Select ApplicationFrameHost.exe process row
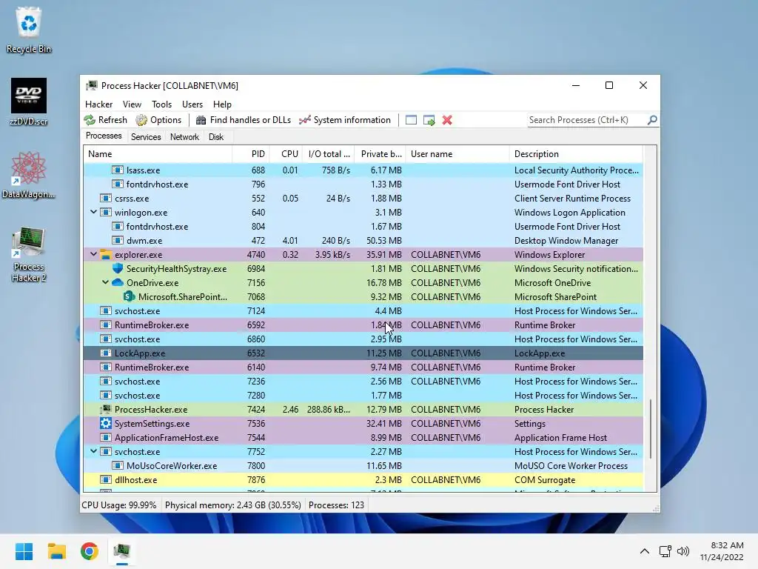Image resolution: width=758 pixels, height=569 pixels. coord(363,438)
